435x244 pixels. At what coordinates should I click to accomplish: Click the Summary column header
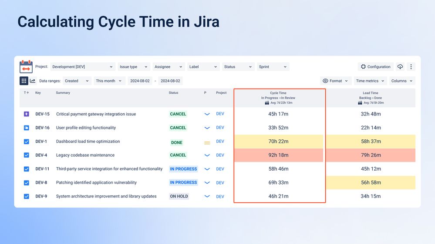click(x=63, y=92)
